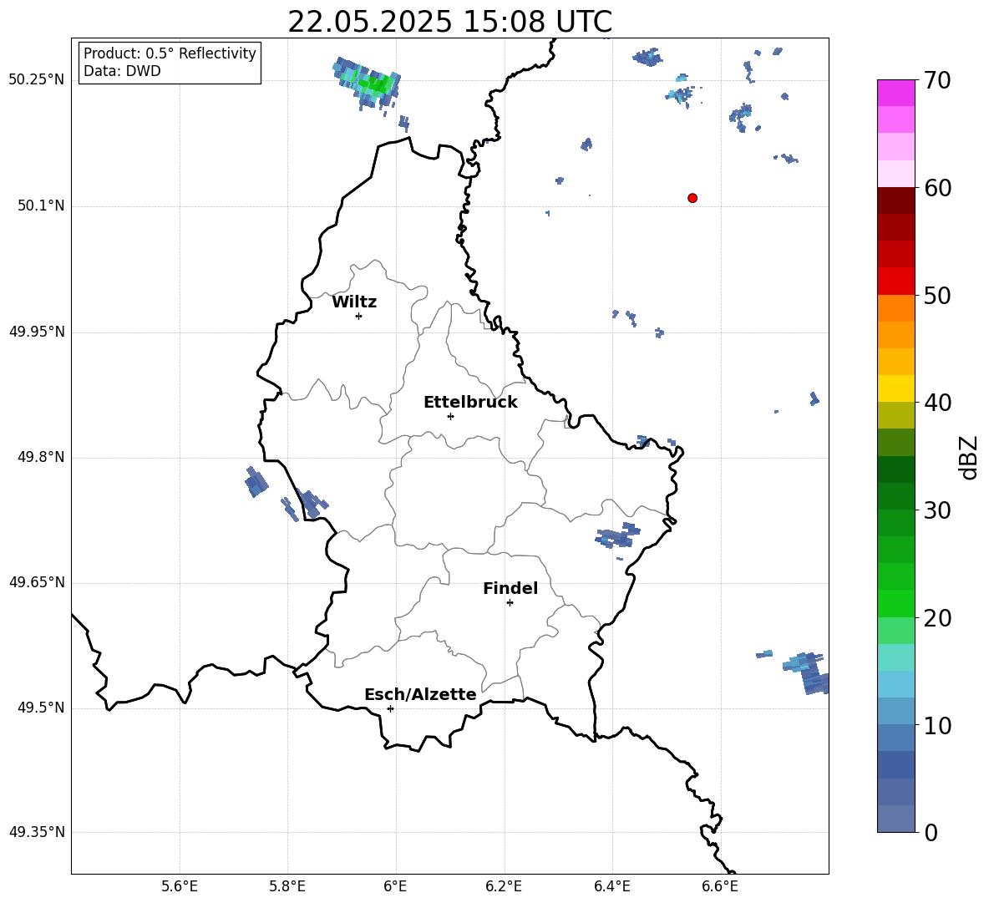989x903 pixels.
Task: Click the 49.35°N latitude label
Action: click(x=37, y=832)
